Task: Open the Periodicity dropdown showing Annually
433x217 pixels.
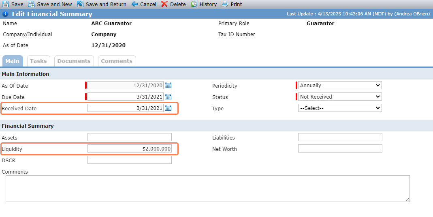Action: click(x=340, y=86)
